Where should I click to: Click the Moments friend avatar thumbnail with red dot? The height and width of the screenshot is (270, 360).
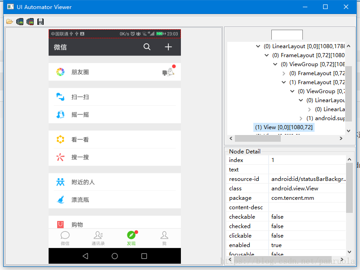tap(169, 71)
